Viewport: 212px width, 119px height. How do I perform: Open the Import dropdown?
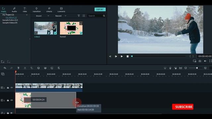coord(42,16)
